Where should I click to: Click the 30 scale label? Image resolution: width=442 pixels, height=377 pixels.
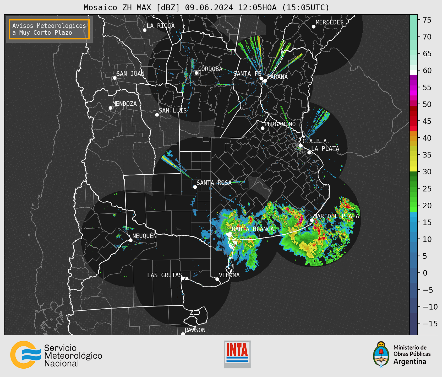tap(427, 172)
